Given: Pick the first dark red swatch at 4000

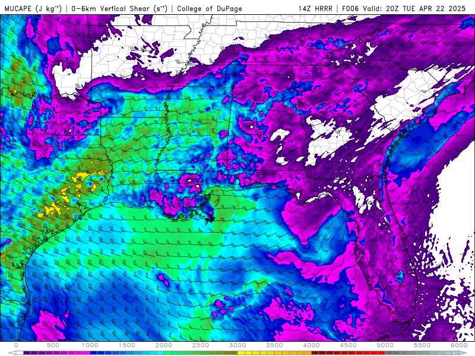Looking at the screenshot, I should pyautogui.click(x=315, y=352).
